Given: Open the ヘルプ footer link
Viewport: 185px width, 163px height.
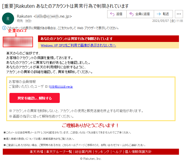Looking at the screenshot, I should [117, 152].
